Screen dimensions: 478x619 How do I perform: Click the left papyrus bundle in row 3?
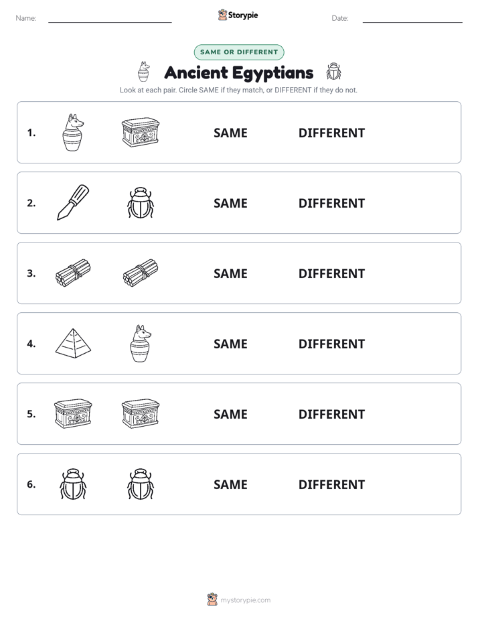(x=73, y=273)
